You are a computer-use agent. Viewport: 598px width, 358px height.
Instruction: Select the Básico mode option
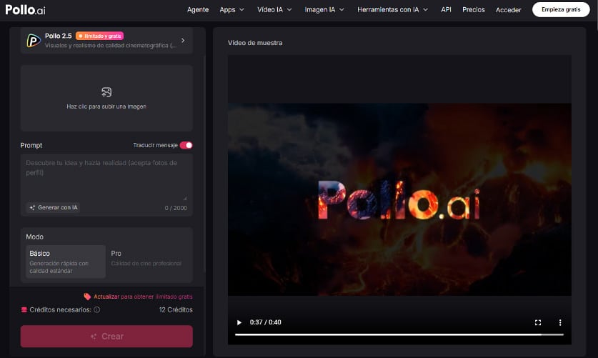click(65, 262)
